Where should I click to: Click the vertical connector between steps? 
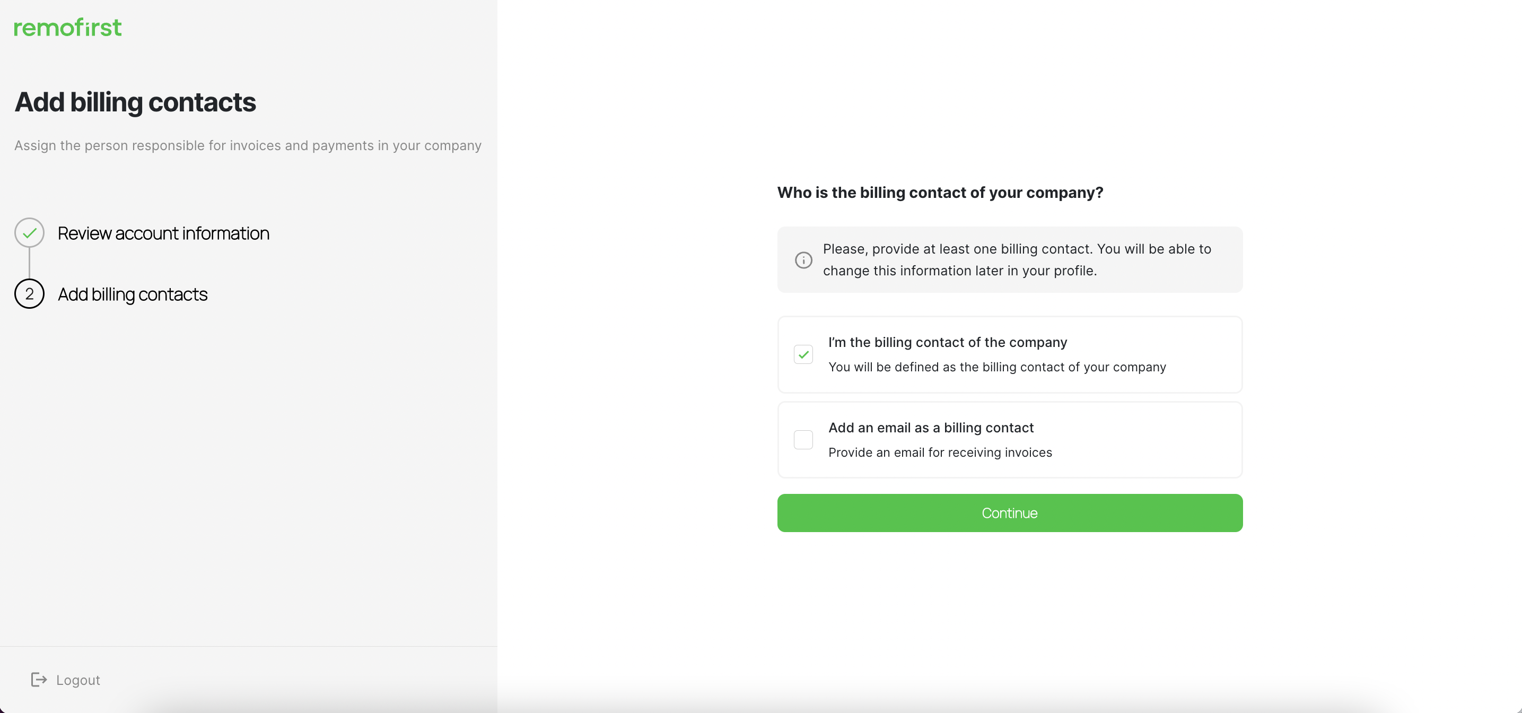(30, 263)
